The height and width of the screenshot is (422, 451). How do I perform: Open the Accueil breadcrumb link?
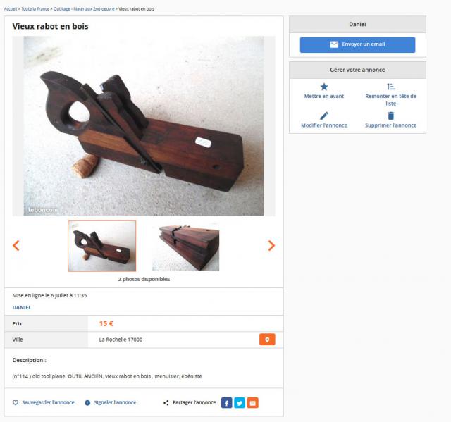[11, 9]
